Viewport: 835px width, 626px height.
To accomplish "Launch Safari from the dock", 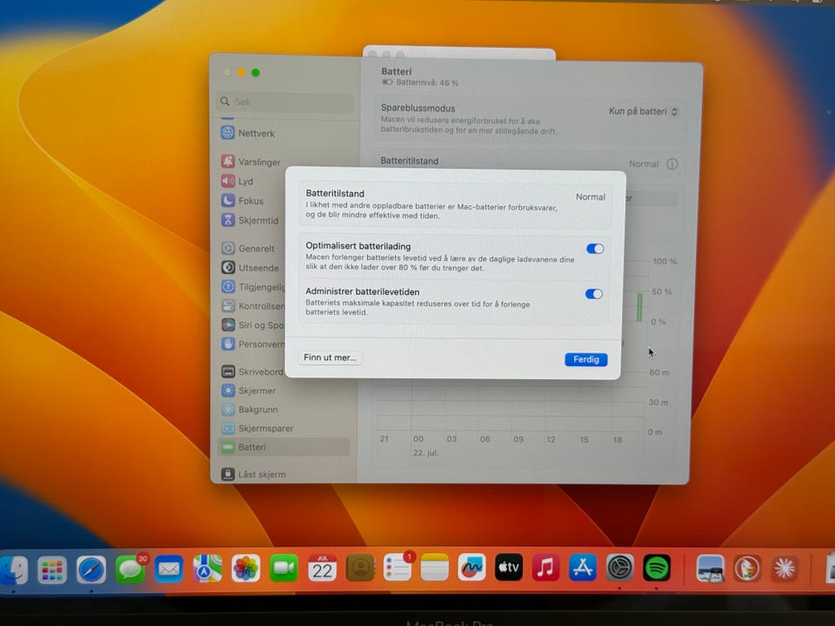I will [x=91, y=570].
